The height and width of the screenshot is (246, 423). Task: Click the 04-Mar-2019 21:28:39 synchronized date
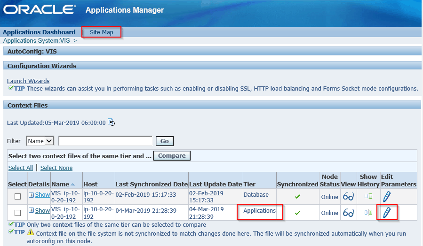click(x=146, y=211)
